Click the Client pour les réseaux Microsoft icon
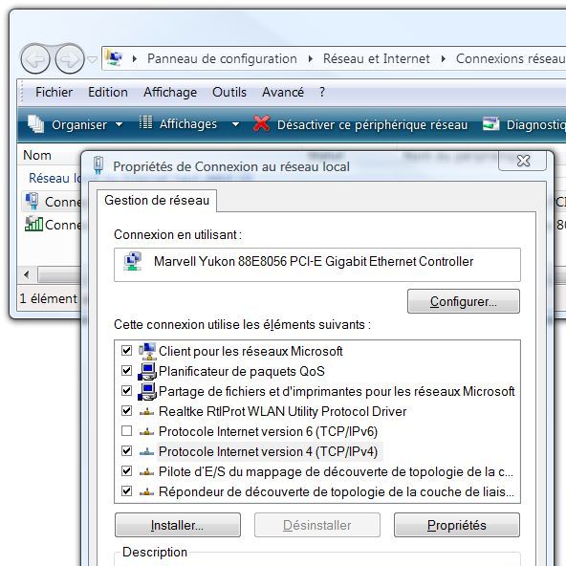The width and height of the screenshot is (566, 566). click(147, 351)
